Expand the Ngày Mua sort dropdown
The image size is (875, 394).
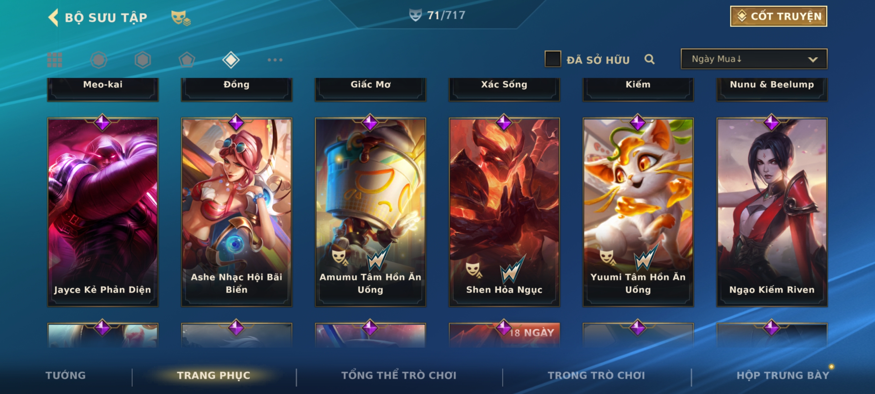pyautogui.click(x=754, y=59)
